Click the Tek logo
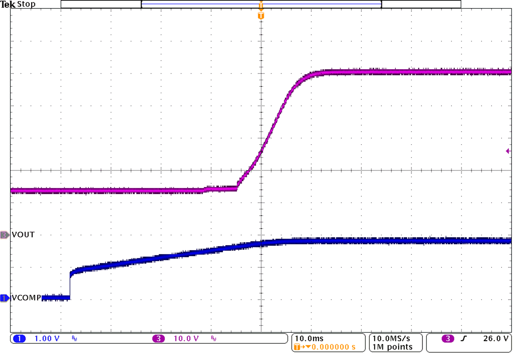 tap(8, 4)
